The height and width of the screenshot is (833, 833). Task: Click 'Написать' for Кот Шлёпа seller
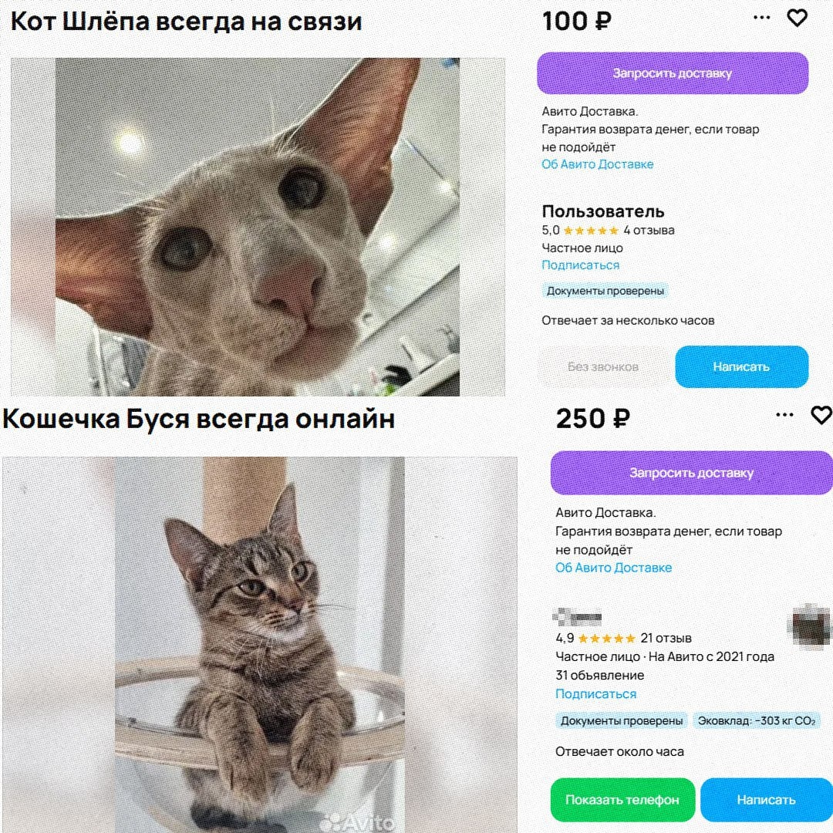(x=742, y=366)
